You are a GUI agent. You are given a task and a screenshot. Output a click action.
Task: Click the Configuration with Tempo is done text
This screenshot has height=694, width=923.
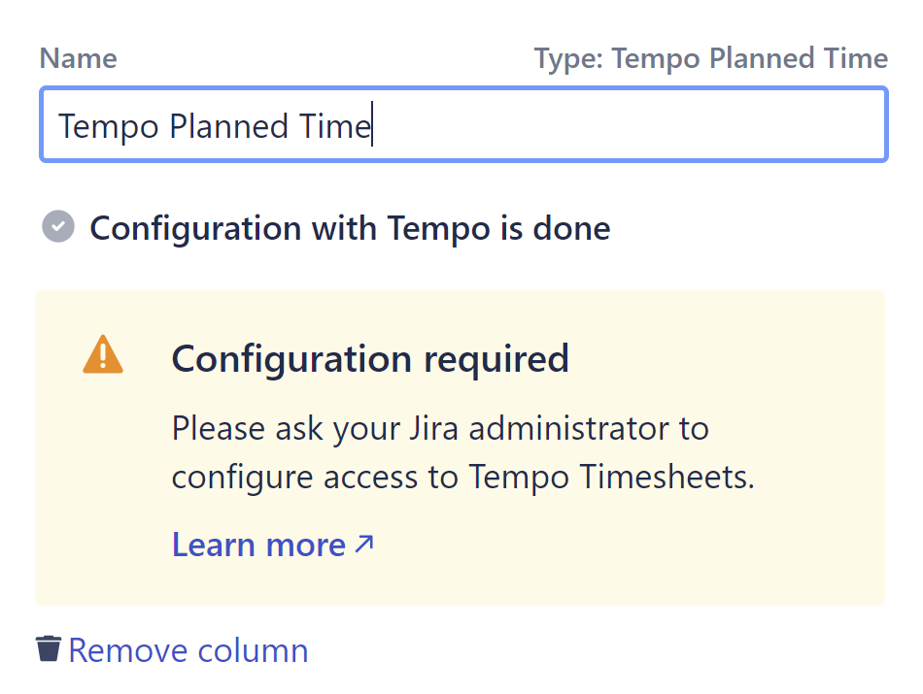(350, 227)
